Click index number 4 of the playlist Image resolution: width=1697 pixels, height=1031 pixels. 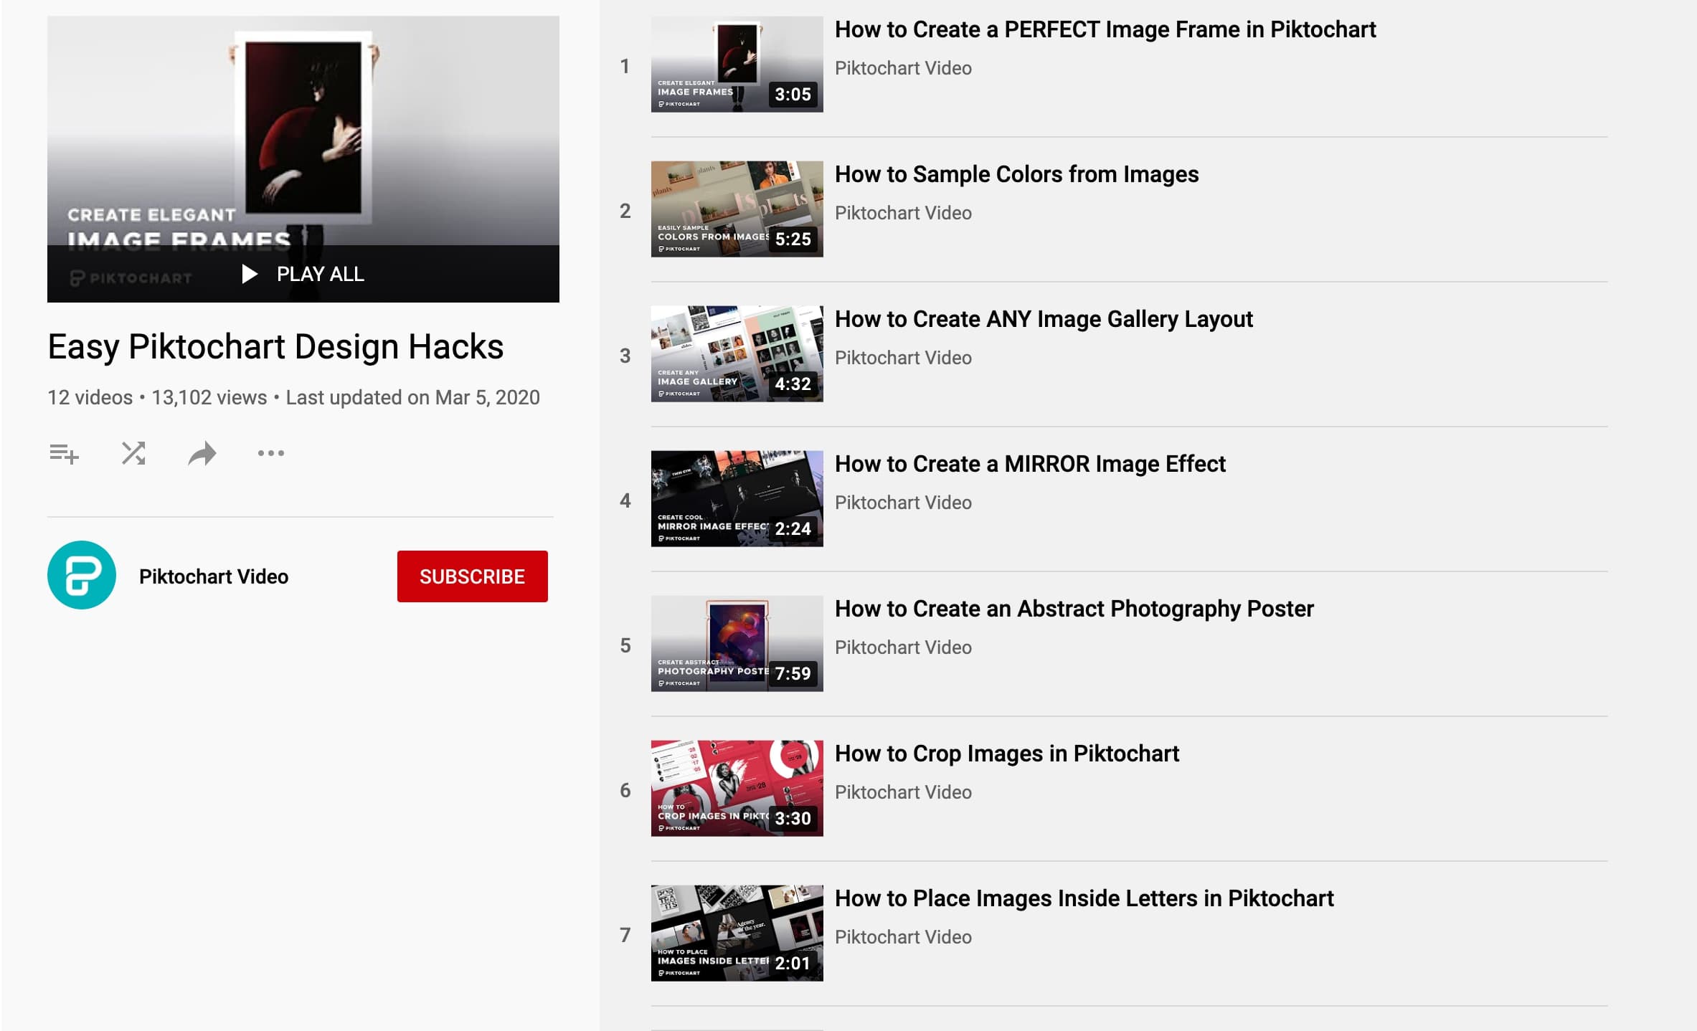[625, 500]
